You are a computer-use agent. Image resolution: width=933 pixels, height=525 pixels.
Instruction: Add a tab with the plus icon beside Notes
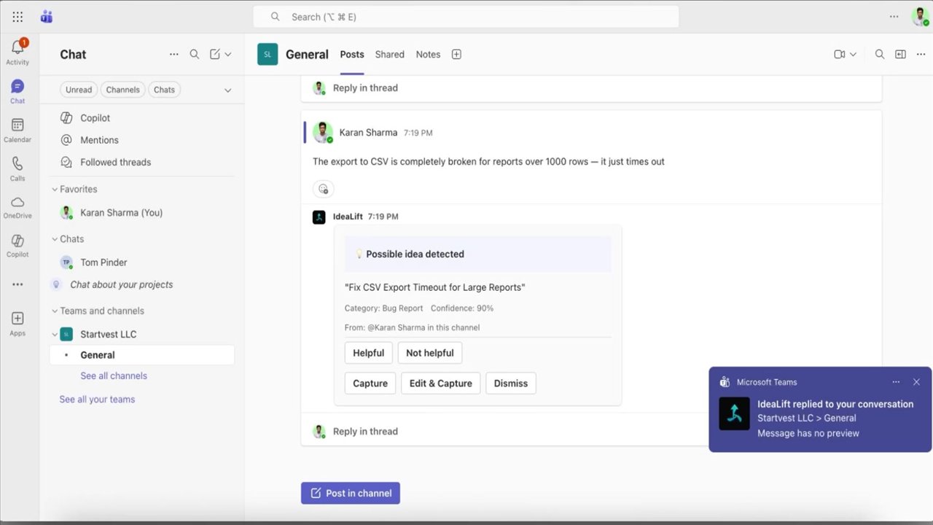[456, 54]
